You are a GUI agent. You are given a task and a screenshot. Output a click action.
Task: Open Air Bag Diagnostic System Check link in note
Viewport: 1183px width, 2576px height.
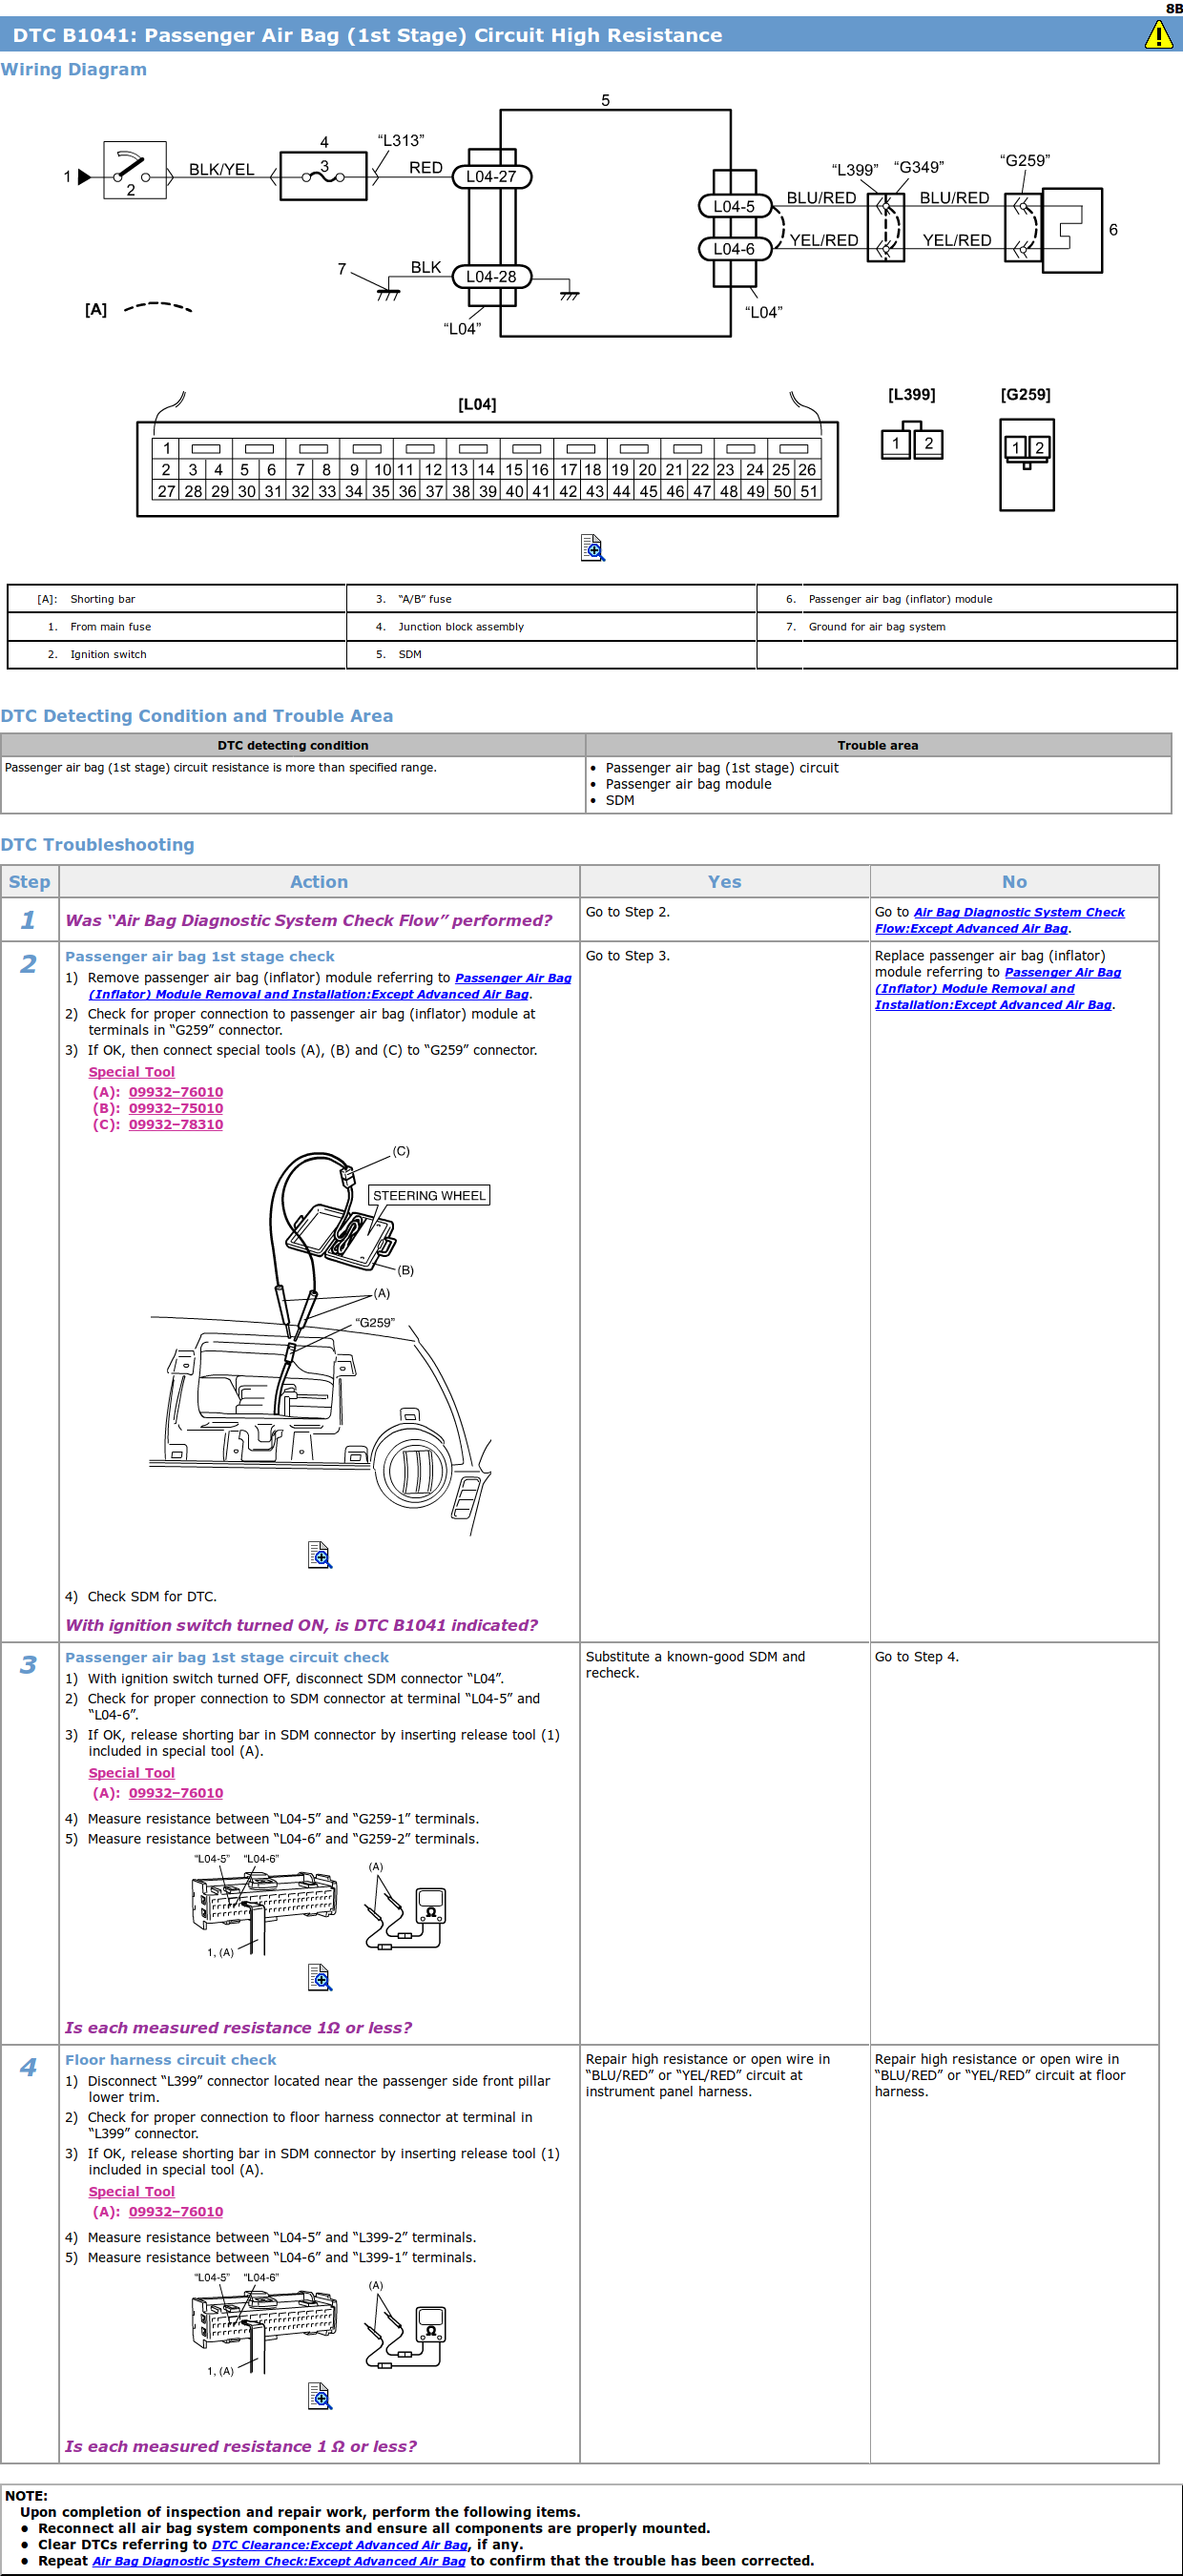pyautogui.click(x=278, y=2561)
